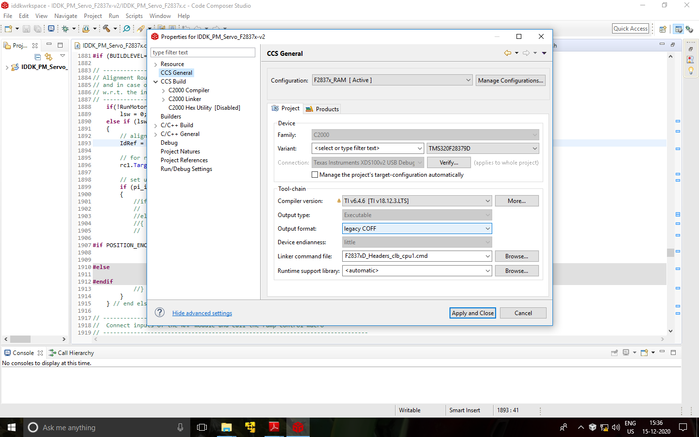Viewport: 699px width, 437px height.
Task: Click the Hide advanced settings link
Action: click(x=202, y=313)
